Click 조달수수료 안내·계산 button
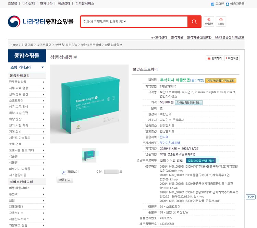The height and width of the screenshot is (228, 257). (201, 160)
